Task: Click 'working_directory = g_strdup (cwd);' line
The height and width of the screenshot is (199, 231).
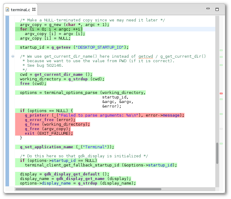Action: click(x=62, y=79)
